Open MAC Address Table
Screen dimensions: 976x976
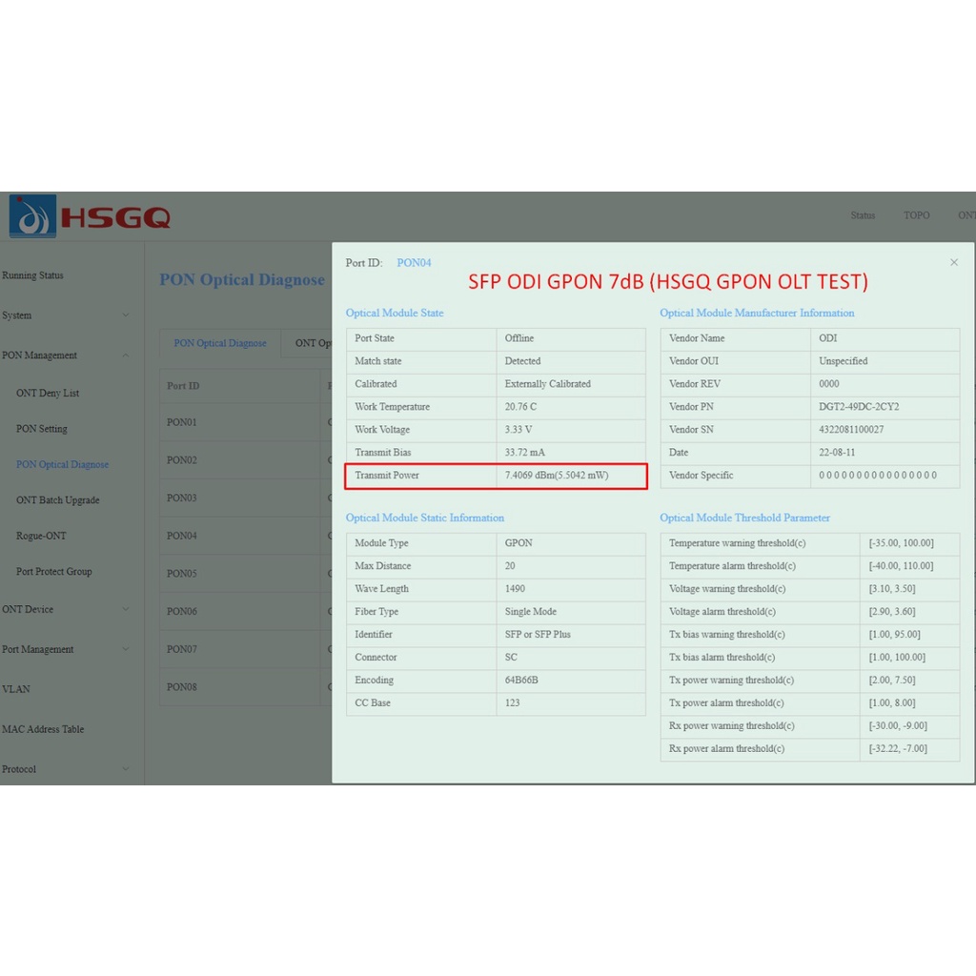[43, 729]
